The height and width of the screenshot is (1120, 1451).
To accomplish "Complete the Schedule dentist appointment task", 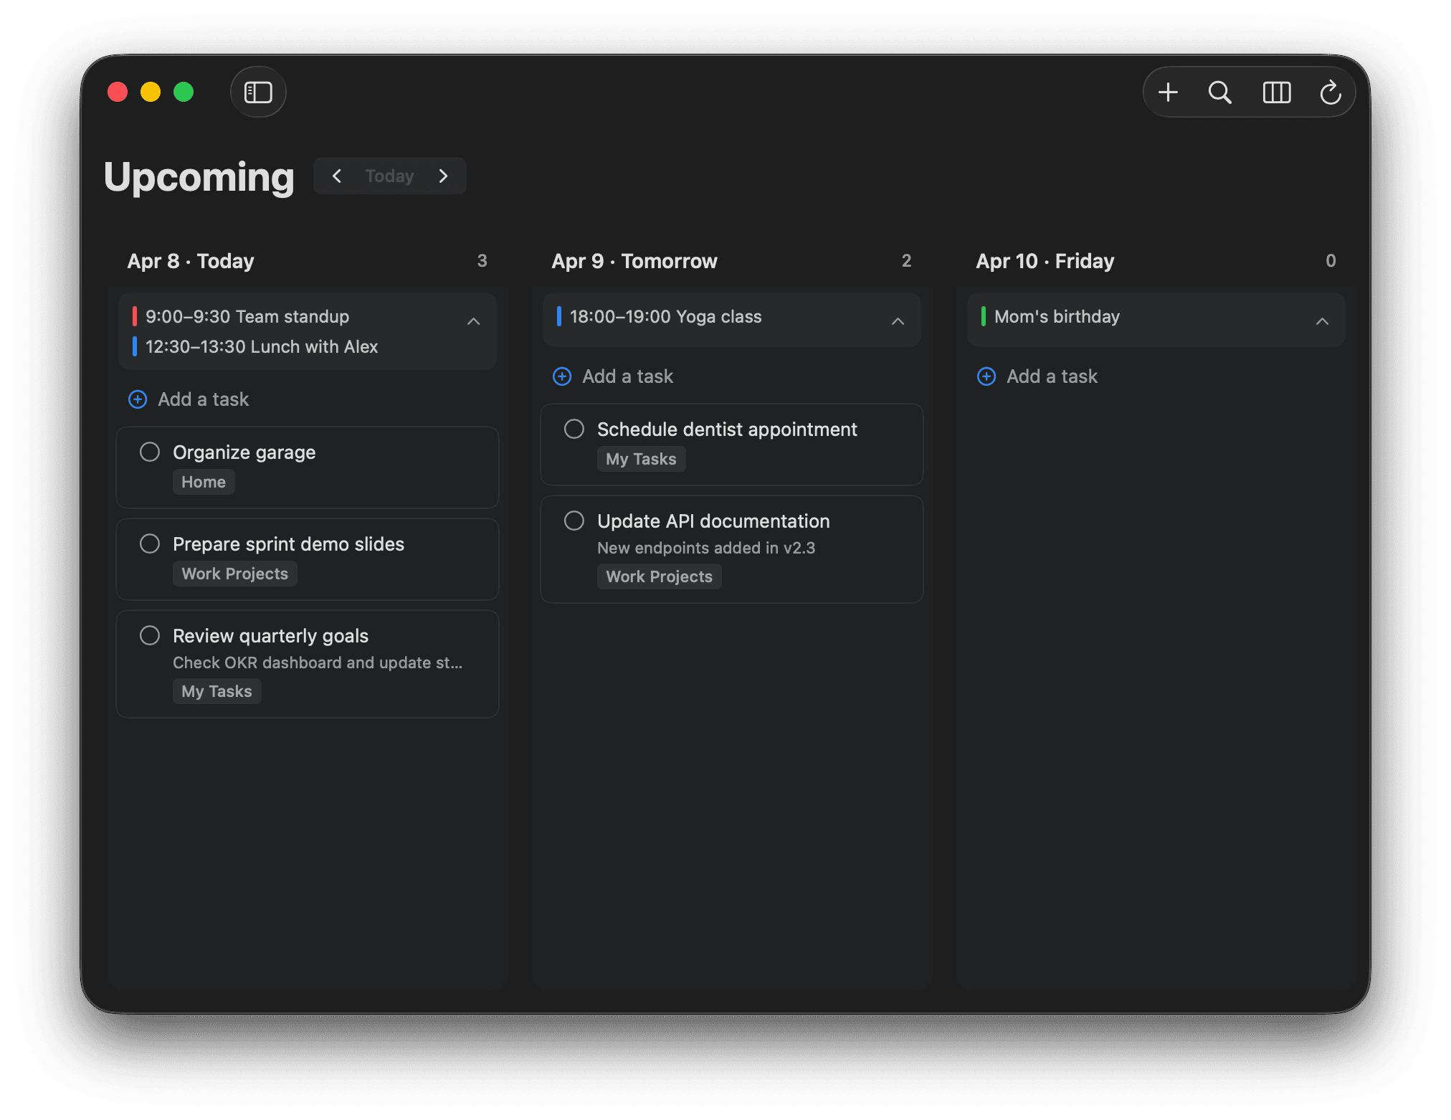I will coord(574,429).
